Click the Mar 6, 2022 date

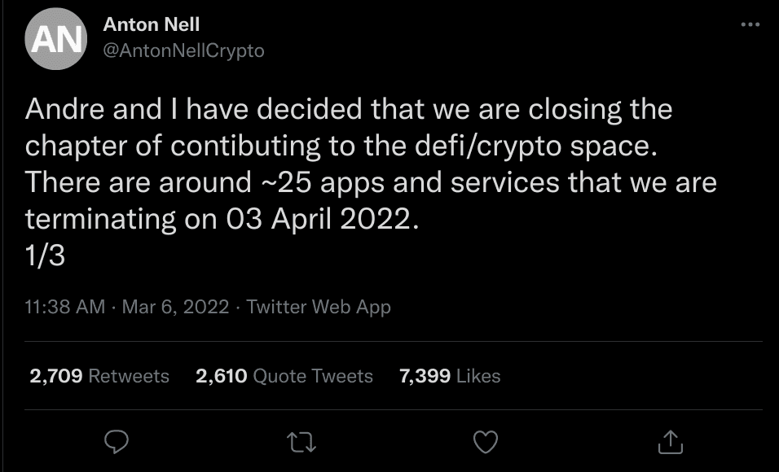click(x=177, y=307)
